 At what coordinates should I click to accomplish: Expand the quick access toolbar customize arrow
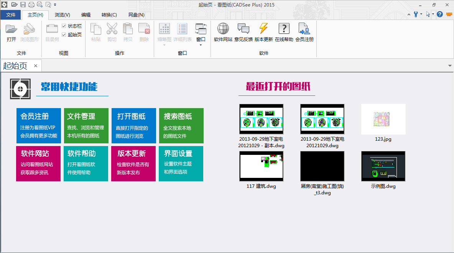(x=55, y=5)
